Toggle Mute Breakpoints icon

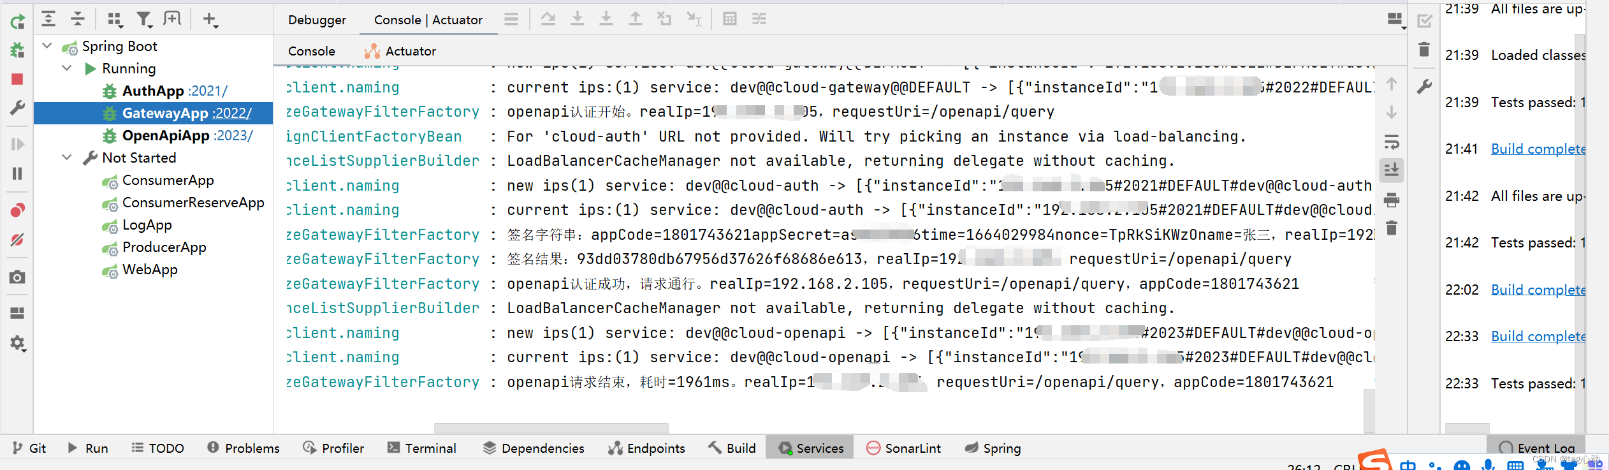pos(17,240)
